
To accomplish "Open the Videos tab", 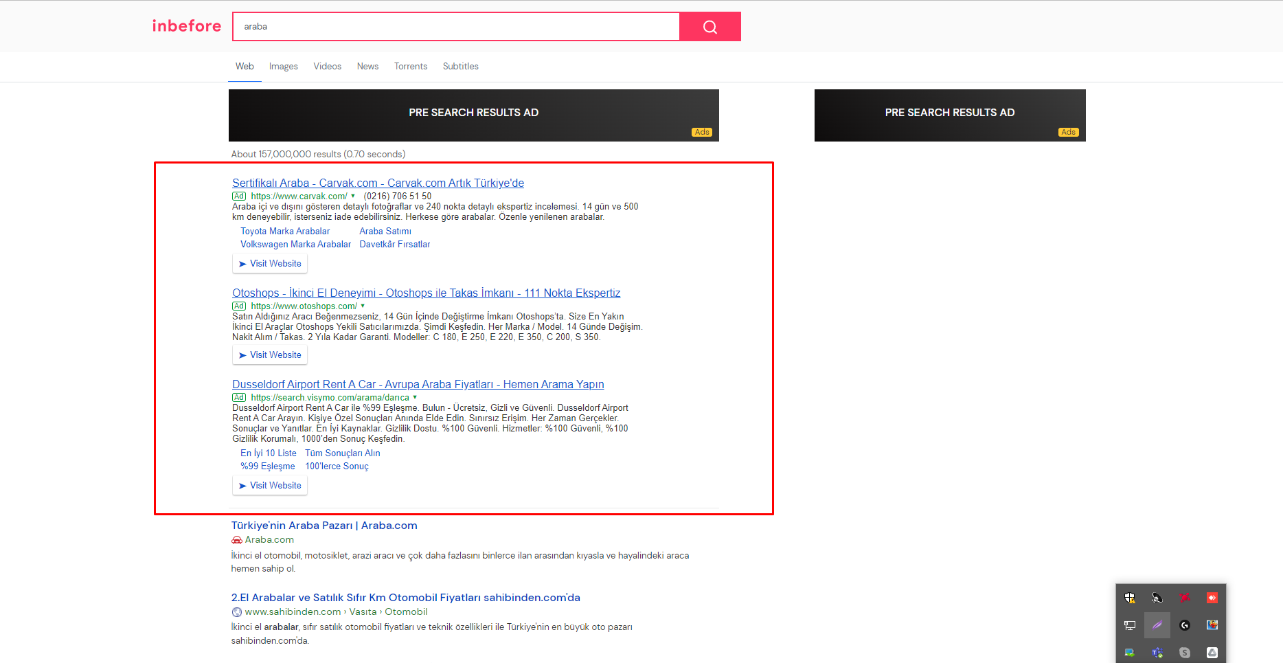I will point(328,67).
